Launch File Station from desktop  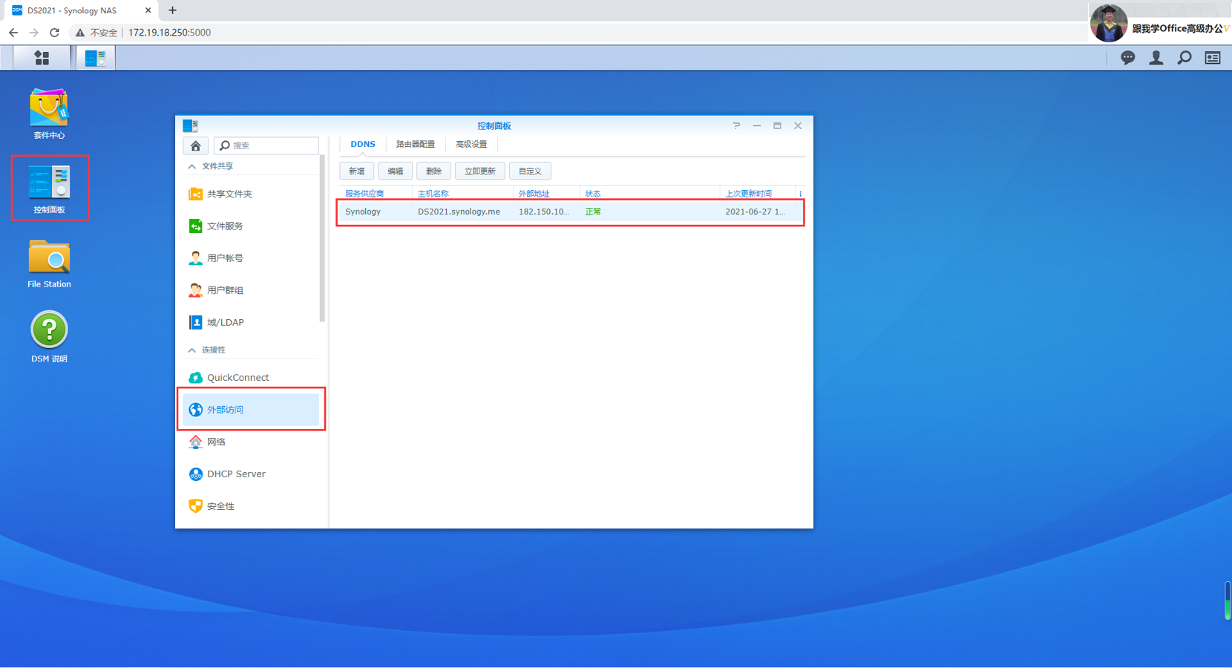pos(49,263)
